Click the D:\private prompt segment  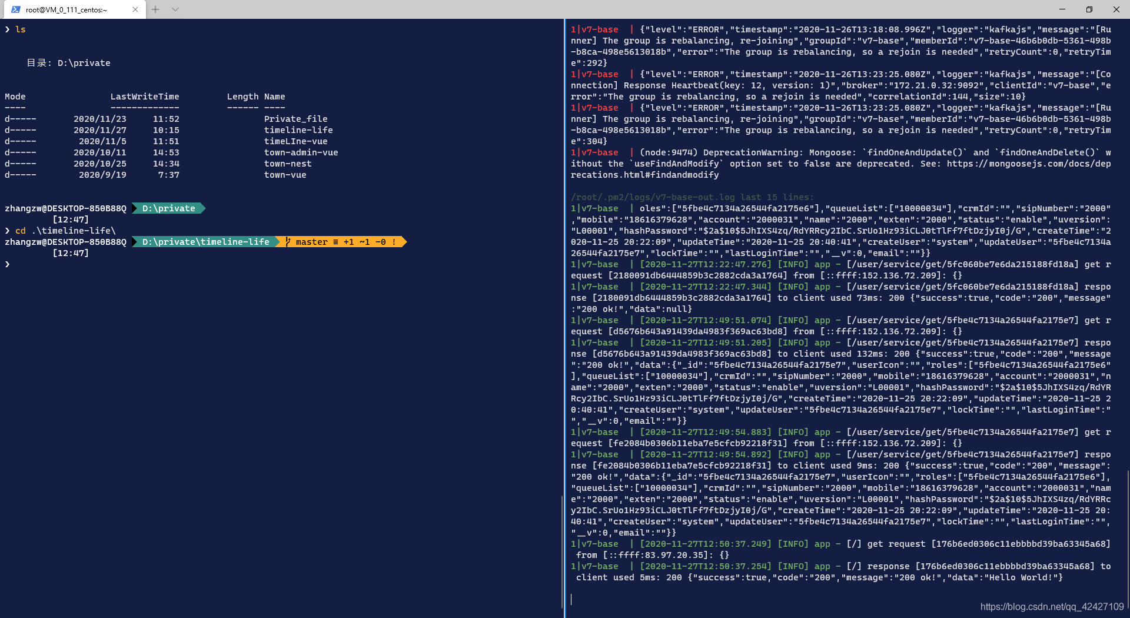pyautogui.click(x=168, y=208)
